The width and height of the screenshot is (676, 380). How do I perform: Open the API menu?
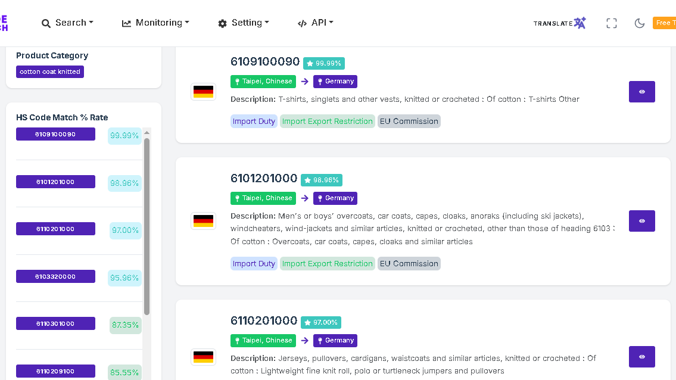[x=315, y=23]
